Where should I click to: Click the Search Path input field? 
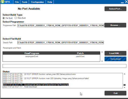click(x=61, y=42)
